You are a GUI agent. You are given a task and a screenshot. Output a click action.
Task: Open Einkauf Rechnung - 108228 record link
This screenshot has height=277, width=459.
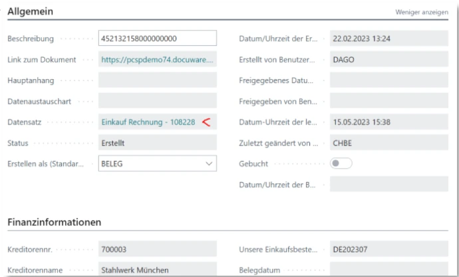pos(148,122)
